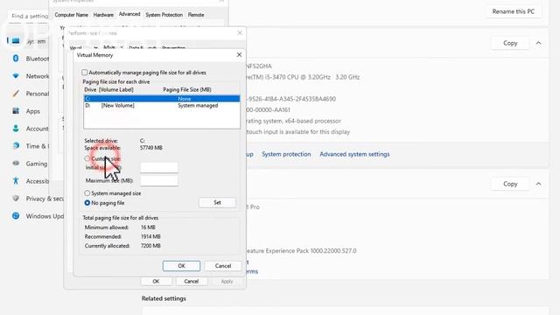Screen dimensions: 560x315
Task: Click the Personalization brush icon
Action: pos(16,94)
